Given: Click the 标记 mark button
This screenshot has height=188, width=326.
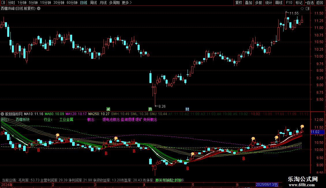Looking at the screenshot, I should (x=299, y=3).
